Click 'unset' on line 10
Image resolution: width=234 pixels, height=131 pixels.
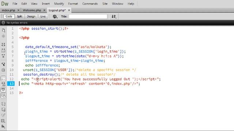click(x=28, y=70)
